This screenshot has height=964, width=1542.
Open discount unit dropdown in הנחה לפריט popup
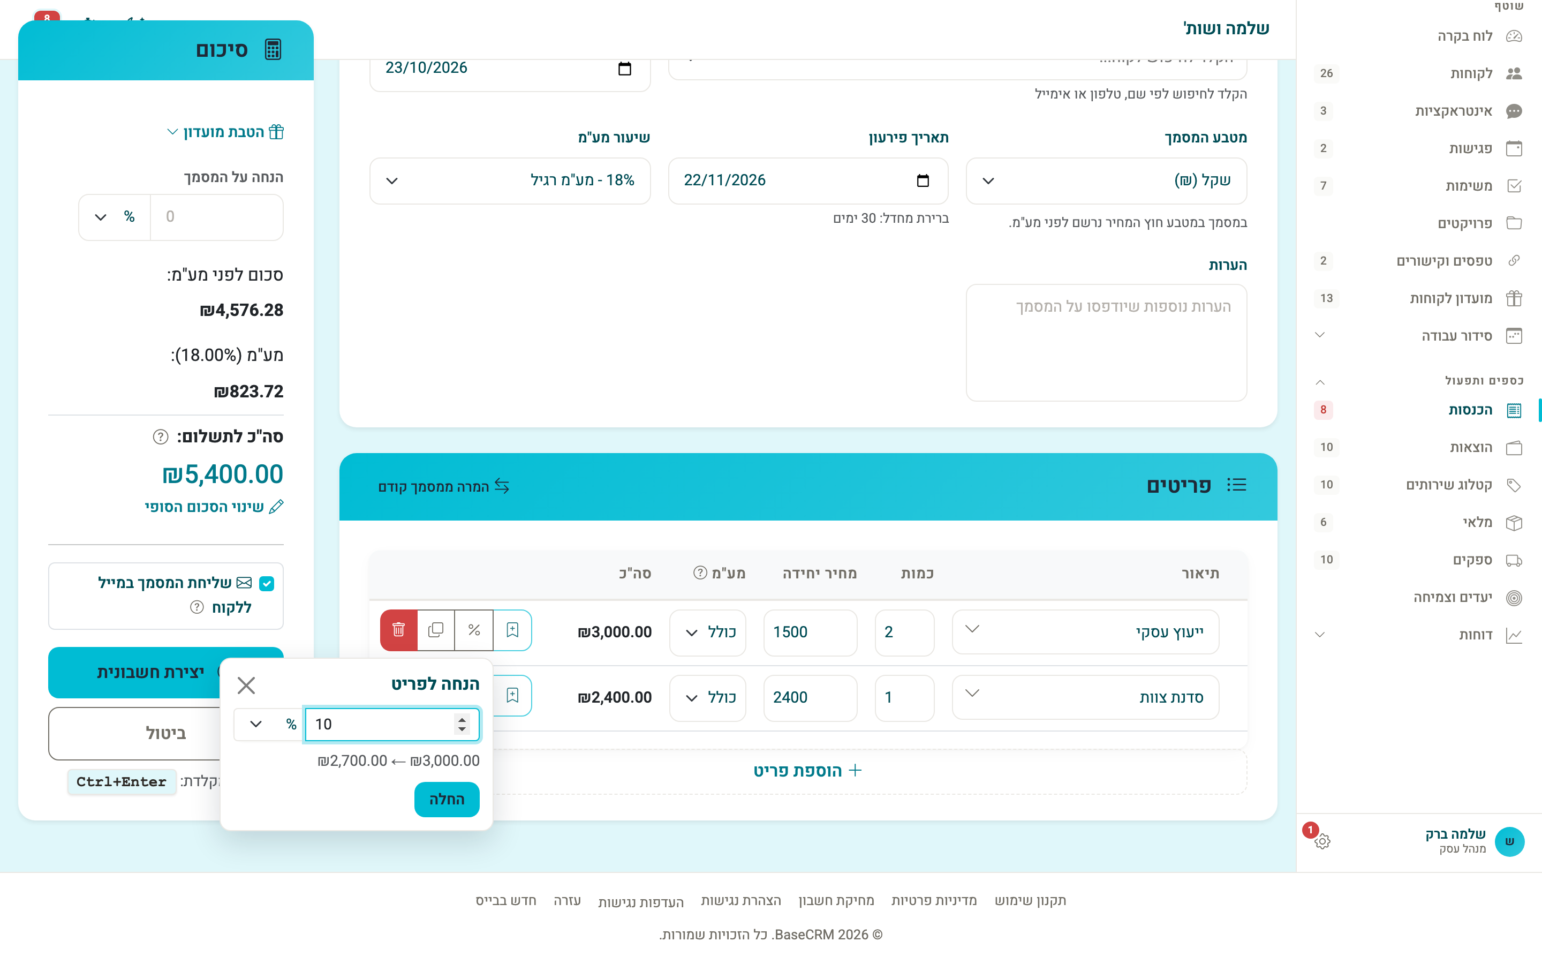pyautogui.click(x=269, y=724)
